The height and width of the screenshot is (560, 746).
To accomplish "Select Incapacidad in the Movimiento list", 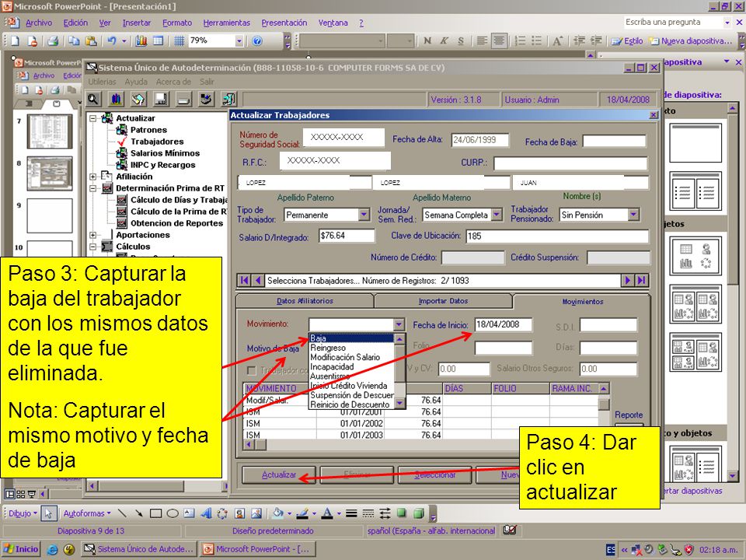I will [x=351, y=366].
